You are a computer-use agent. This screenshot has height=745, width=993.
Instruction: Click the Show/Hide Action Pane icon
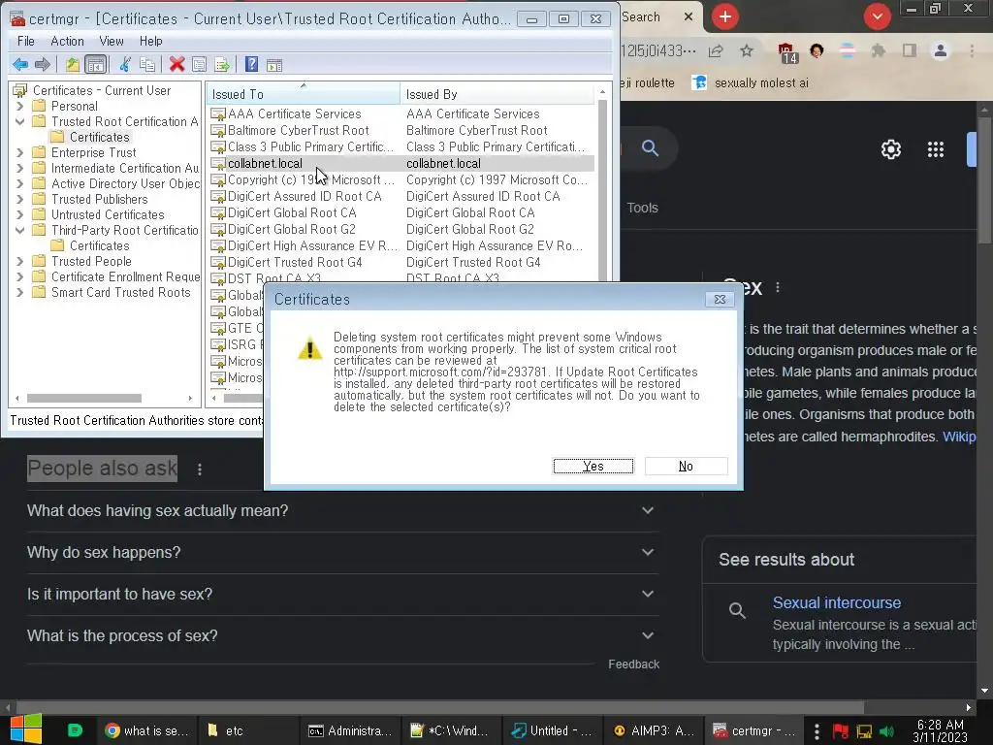click(x=274, y=65)
